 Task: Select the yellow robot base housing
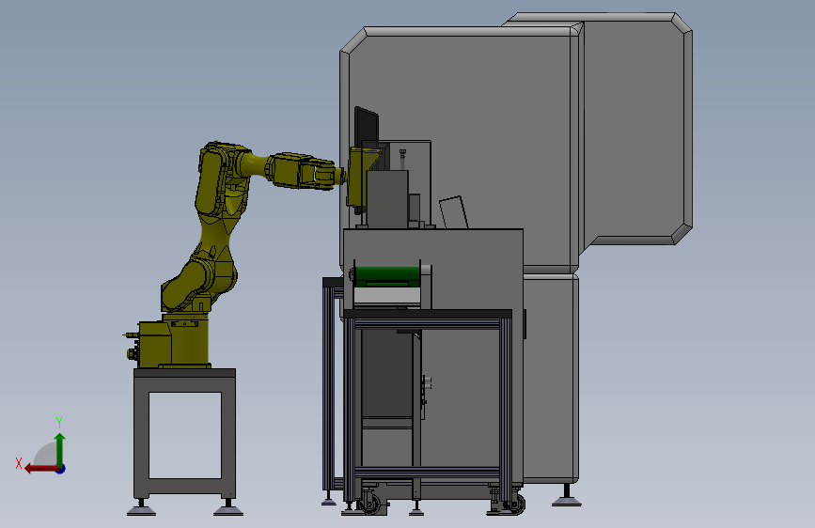(176, 342)
